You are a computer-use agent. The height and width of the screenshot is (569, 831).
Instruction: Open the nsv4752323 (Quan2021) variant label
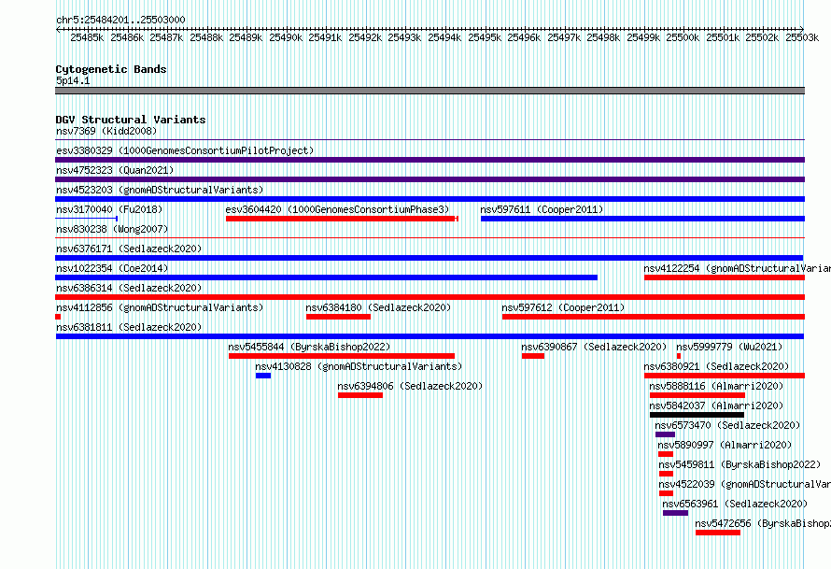(115, 170)
